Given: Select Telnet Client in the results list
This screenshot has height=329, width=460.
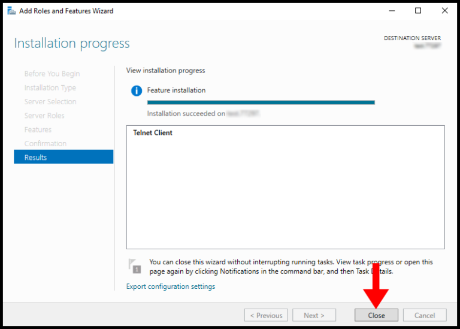Looking at the screenshot, I should click(x=153, y=133).
